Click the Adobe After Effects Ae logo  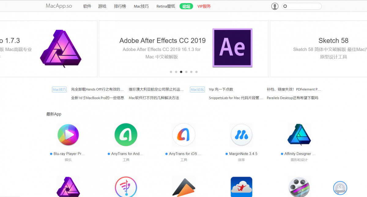pyautogui.click(x=232, y=48)
